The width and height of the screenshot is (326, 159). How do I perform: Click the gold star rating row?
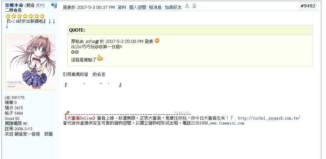click(x=25, y=16)
